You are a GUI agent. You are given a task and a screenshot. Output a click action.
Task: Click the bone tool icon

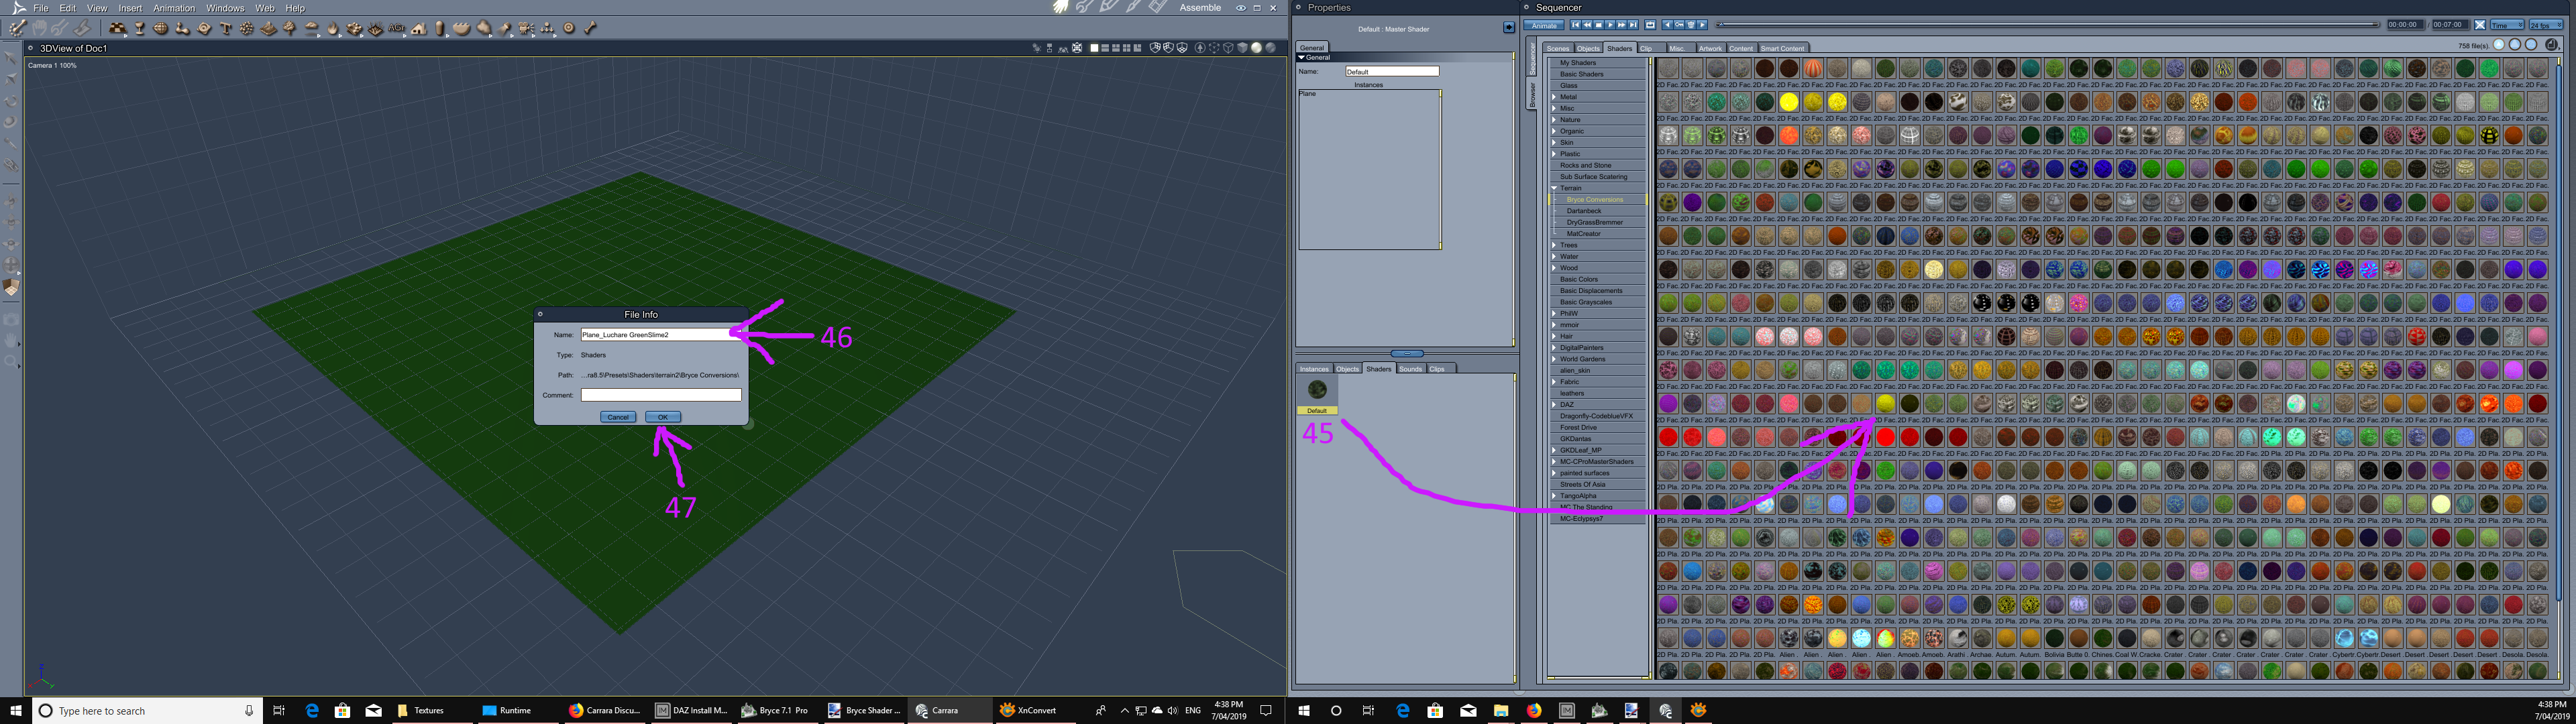(590, 28)
